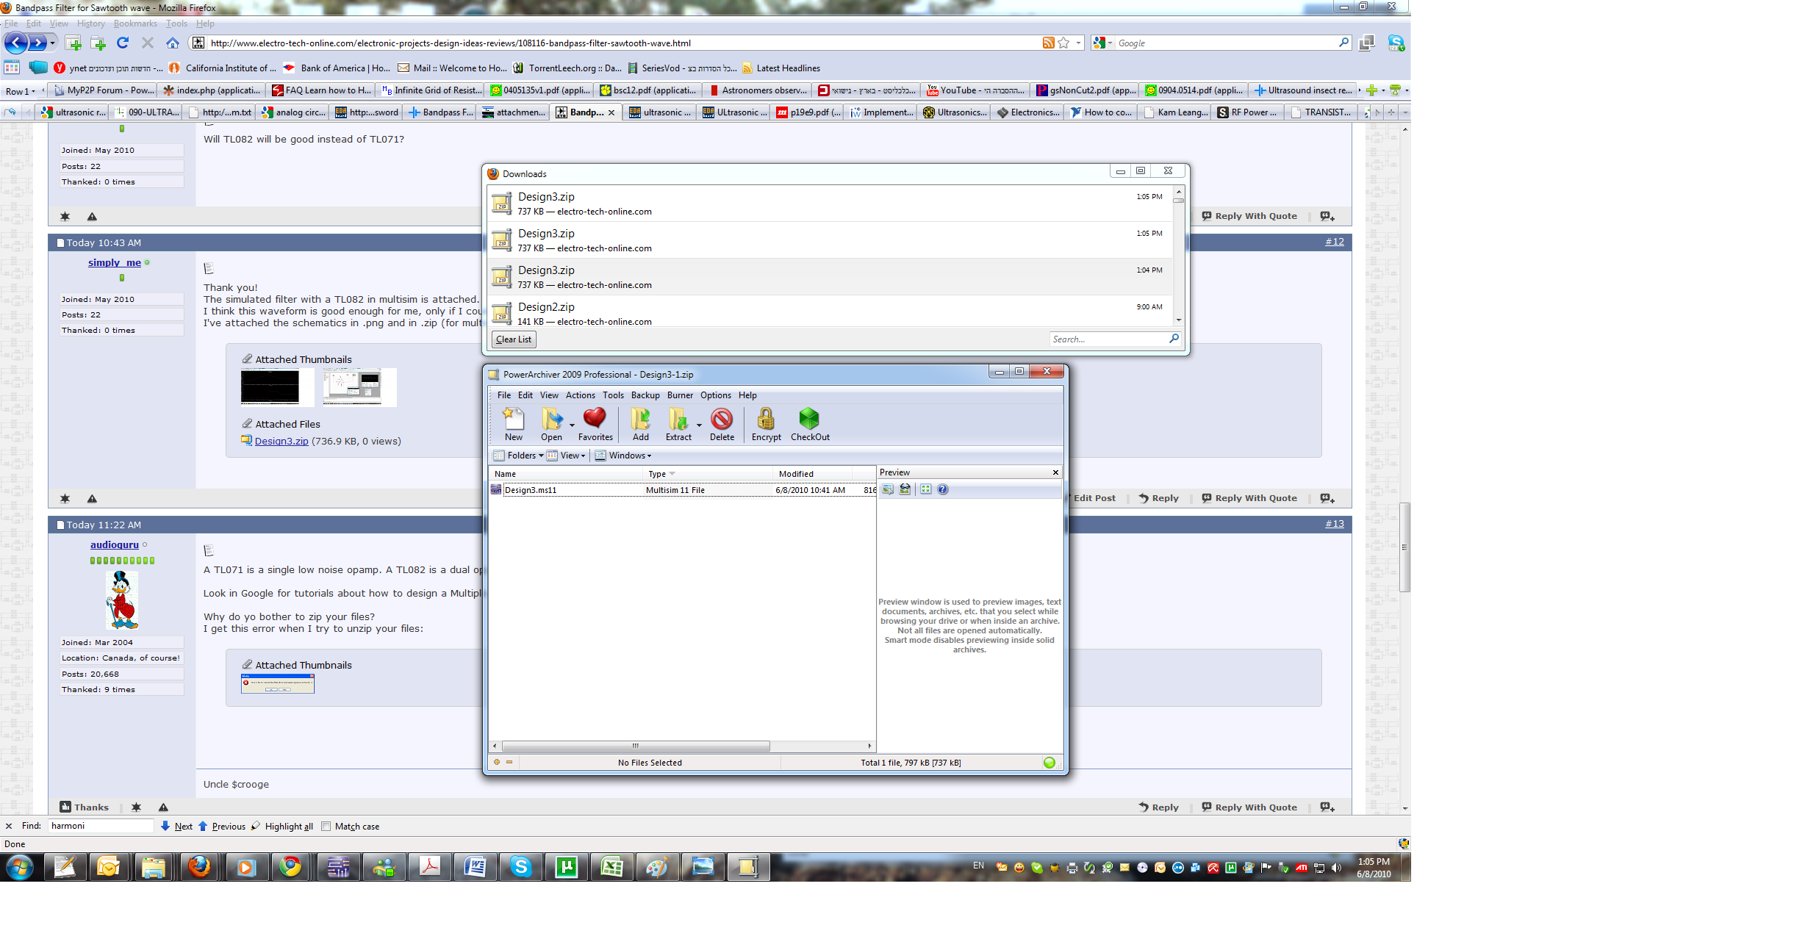
Task: Click Firefox Forward arrow button
Action: [38, 43]
